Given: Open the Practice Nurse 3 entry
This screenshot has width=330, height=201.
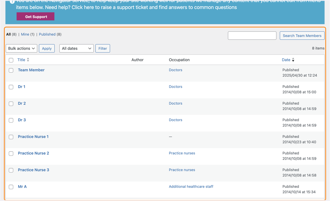Looking at the screenshot, I should click(x=34, y=170).
